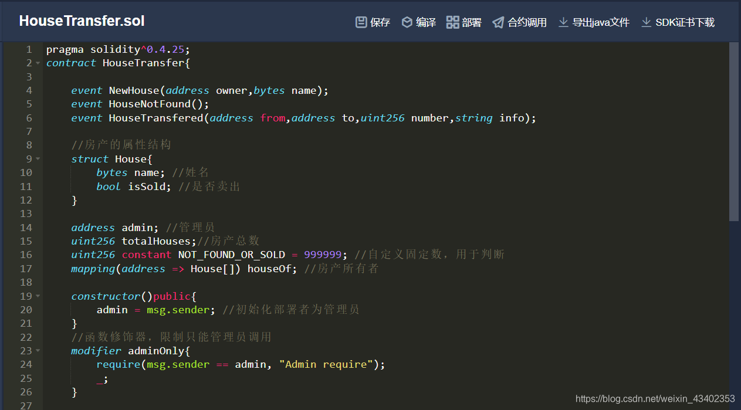Click the 'adminOnly' modifier name
Screen dimensions: 741x410
click(156, 351)
